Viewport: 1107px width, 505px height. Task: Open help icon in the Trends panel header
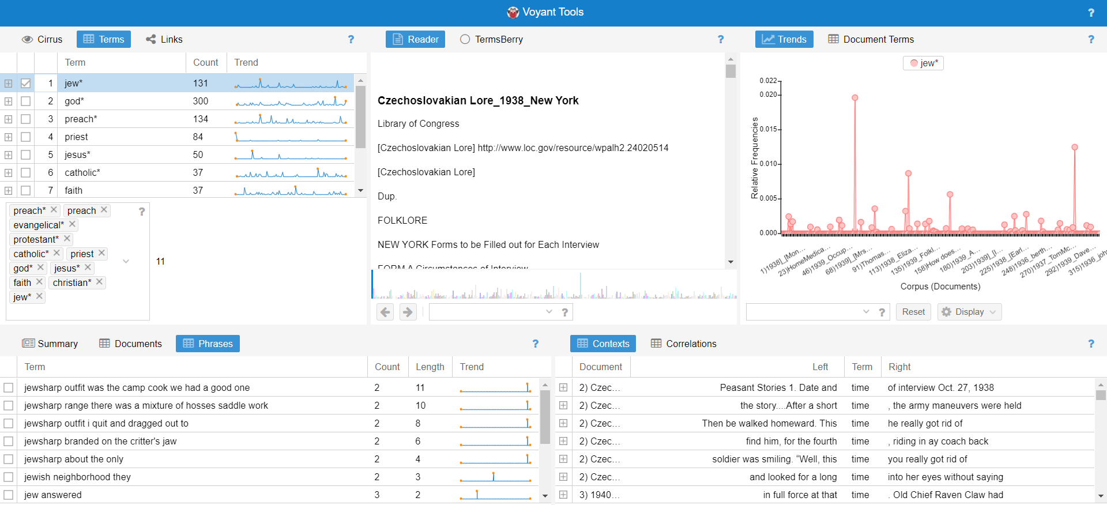(1091, 39)
